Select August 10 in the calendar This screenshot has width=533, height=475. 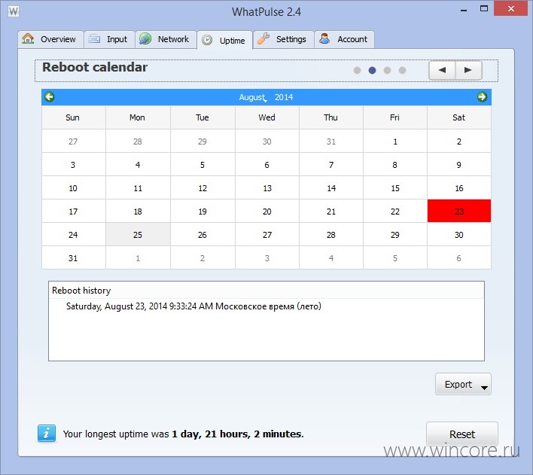(x=73, y=188)
